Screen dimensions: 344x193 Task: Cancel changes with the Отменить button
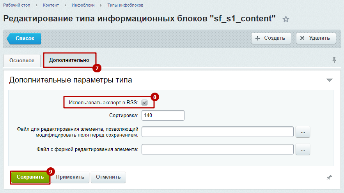pyautogui.click(x=108, y=177)
